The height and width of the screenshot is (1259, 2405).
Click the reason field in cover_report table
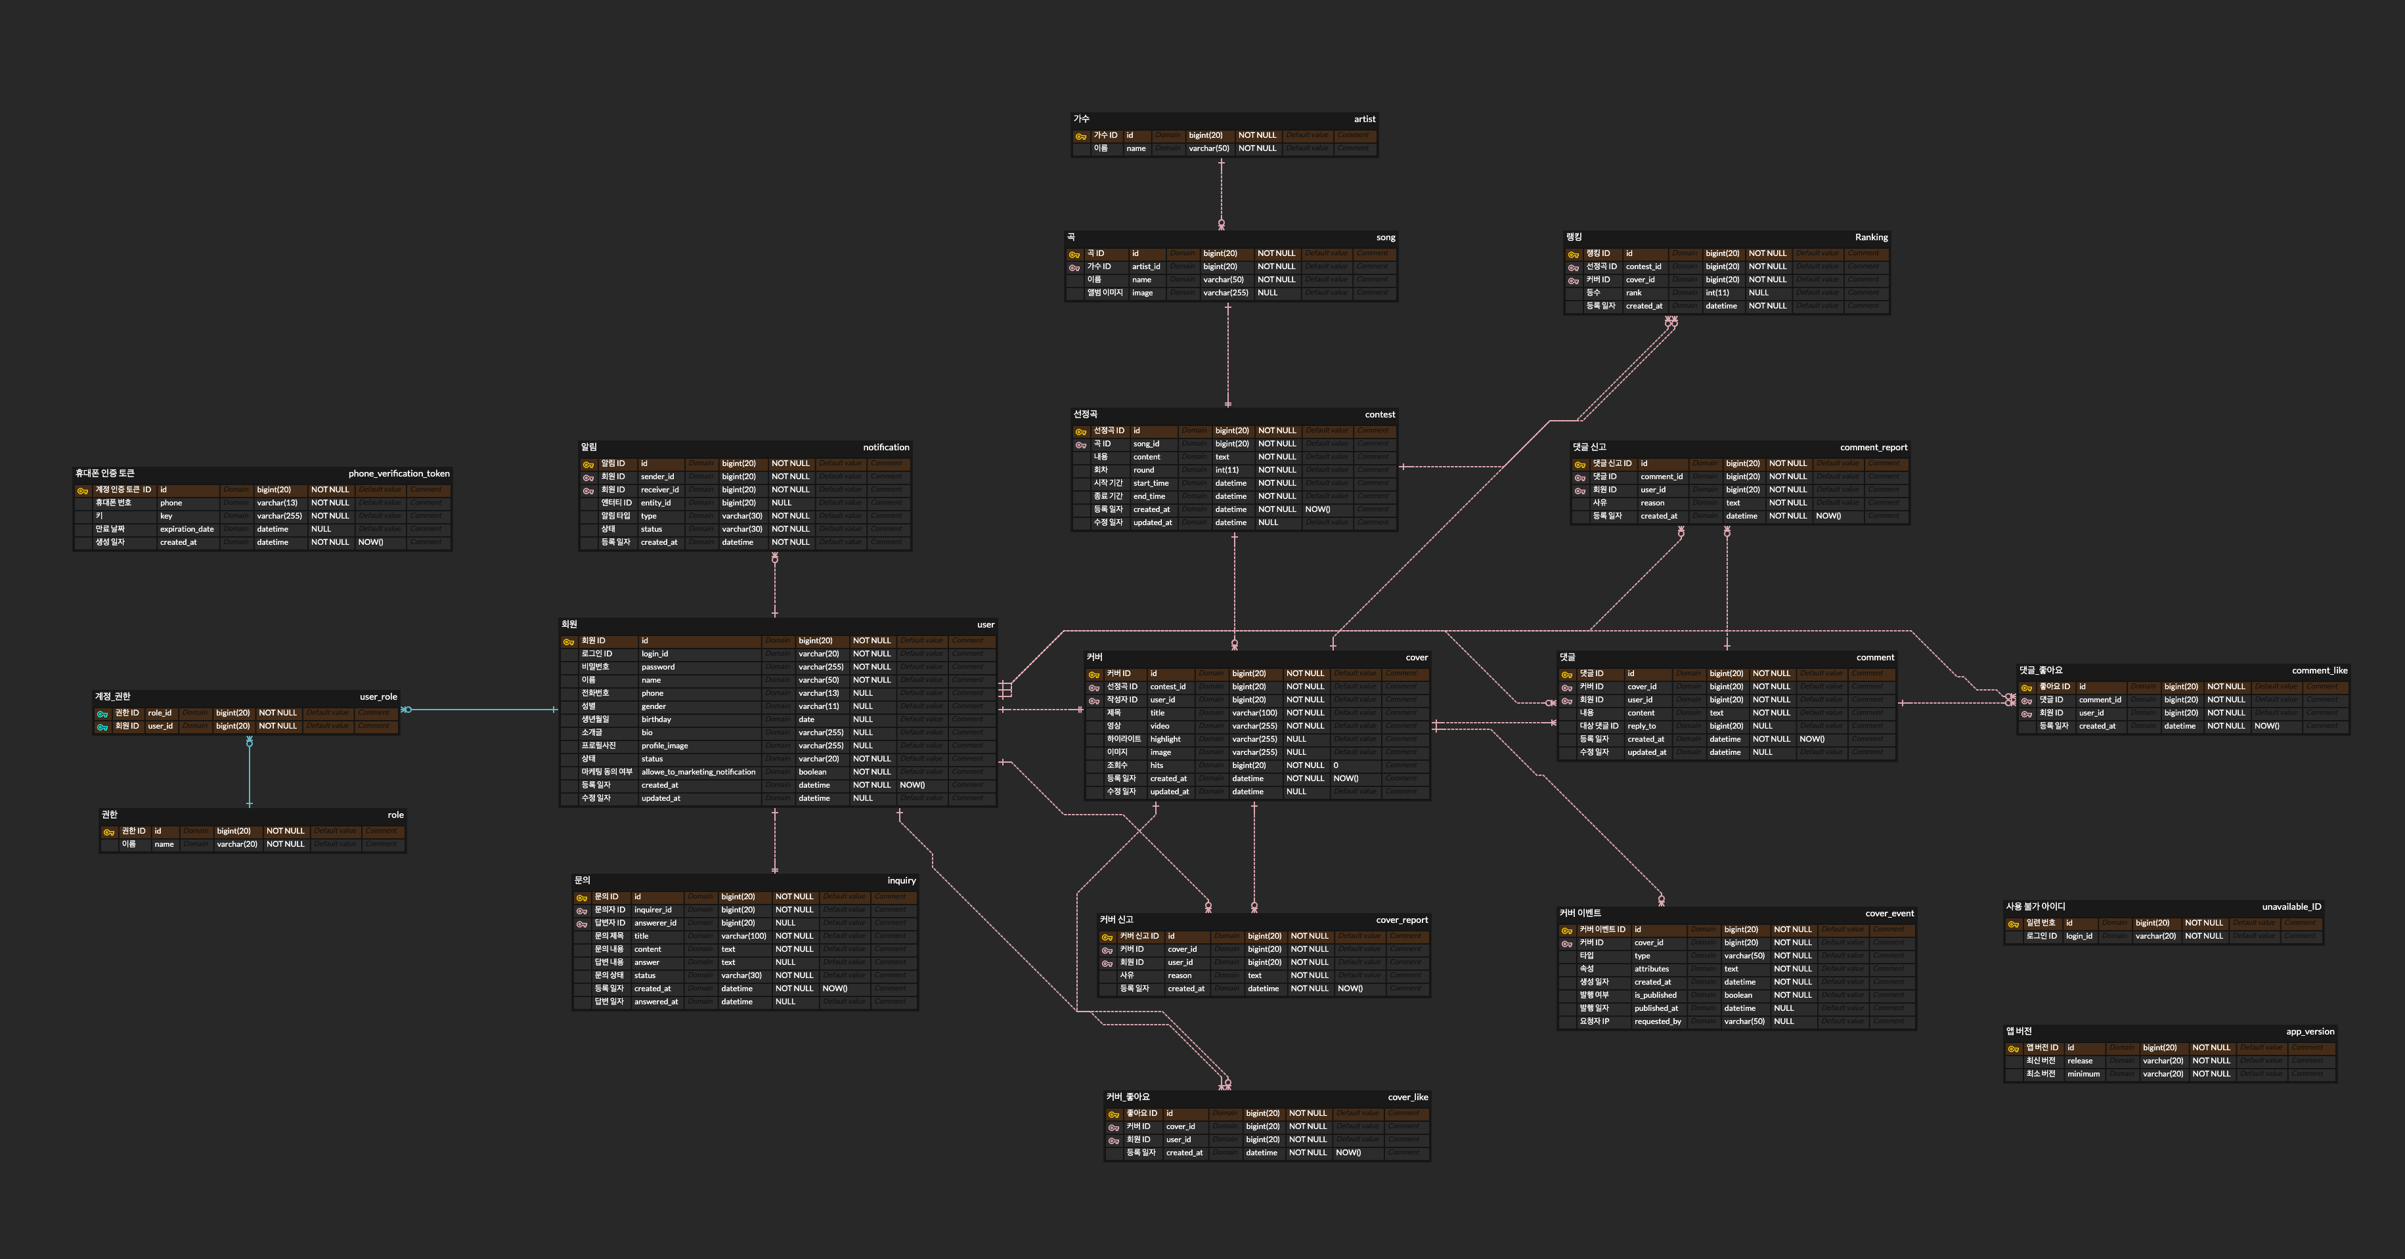(1179, 975)
